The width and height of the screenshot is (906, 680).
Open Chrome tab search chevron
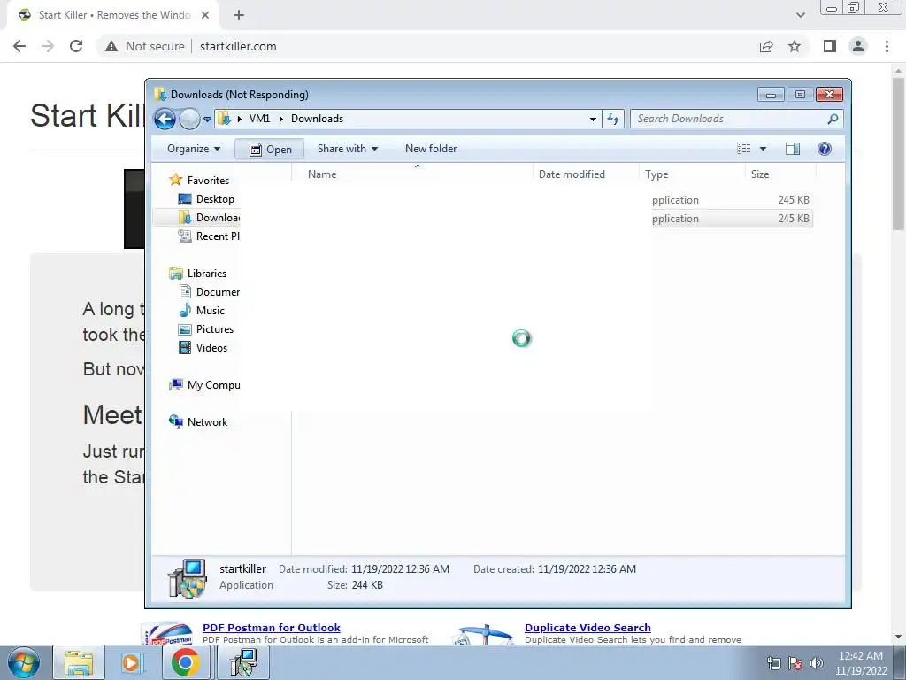[x=800, y=15]
